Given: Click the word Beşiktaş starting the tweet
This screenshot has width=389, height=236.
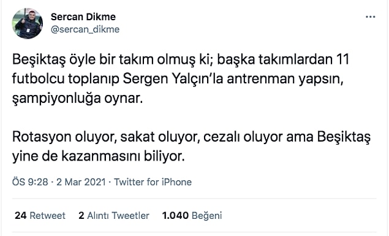Looking at the screenshot, I should (39, 60).
